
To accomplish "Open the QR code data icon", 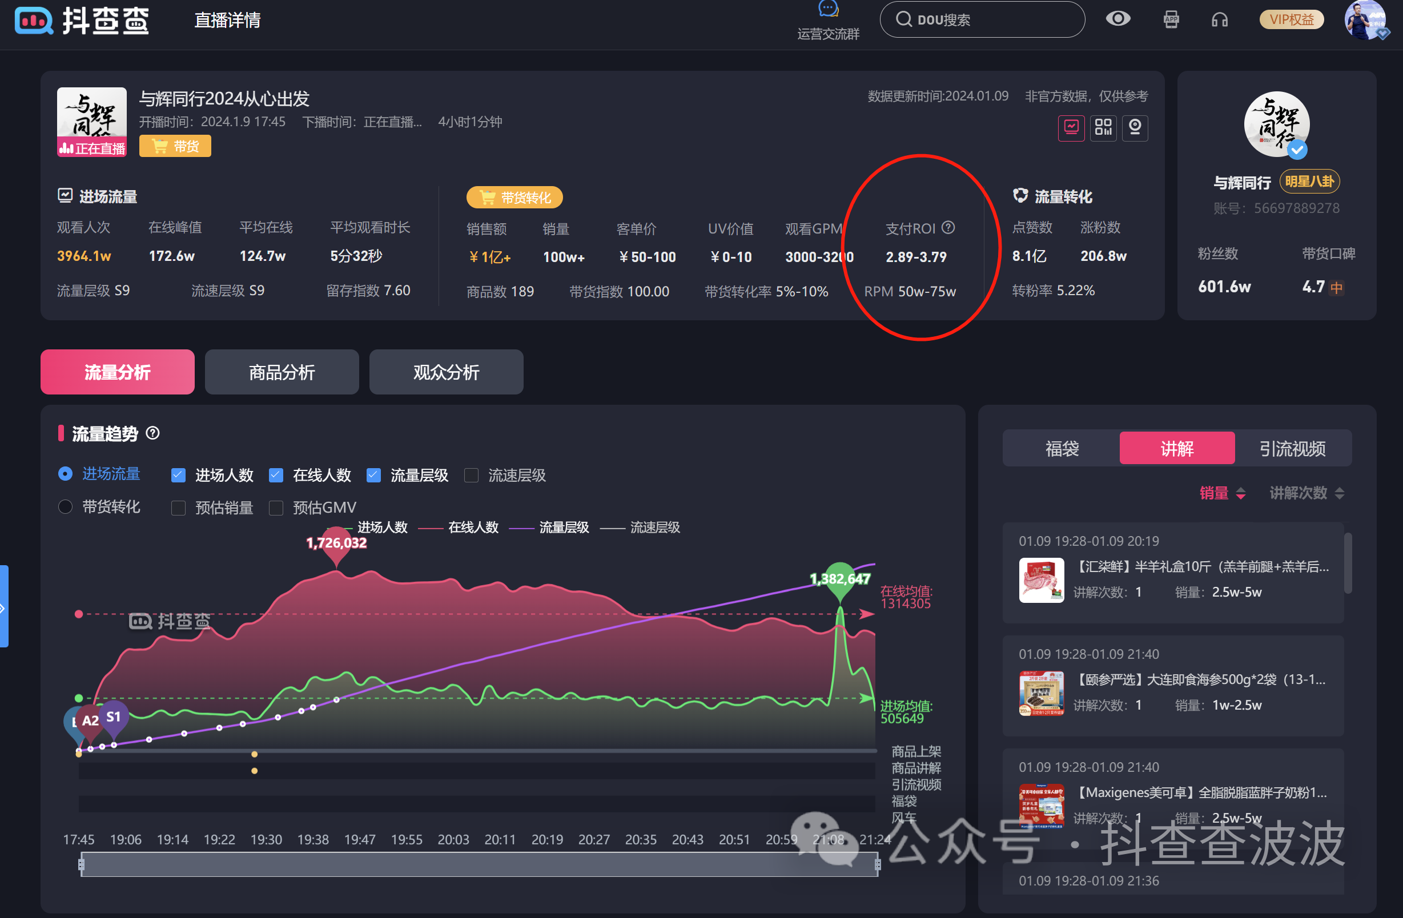I will 1103,128.
